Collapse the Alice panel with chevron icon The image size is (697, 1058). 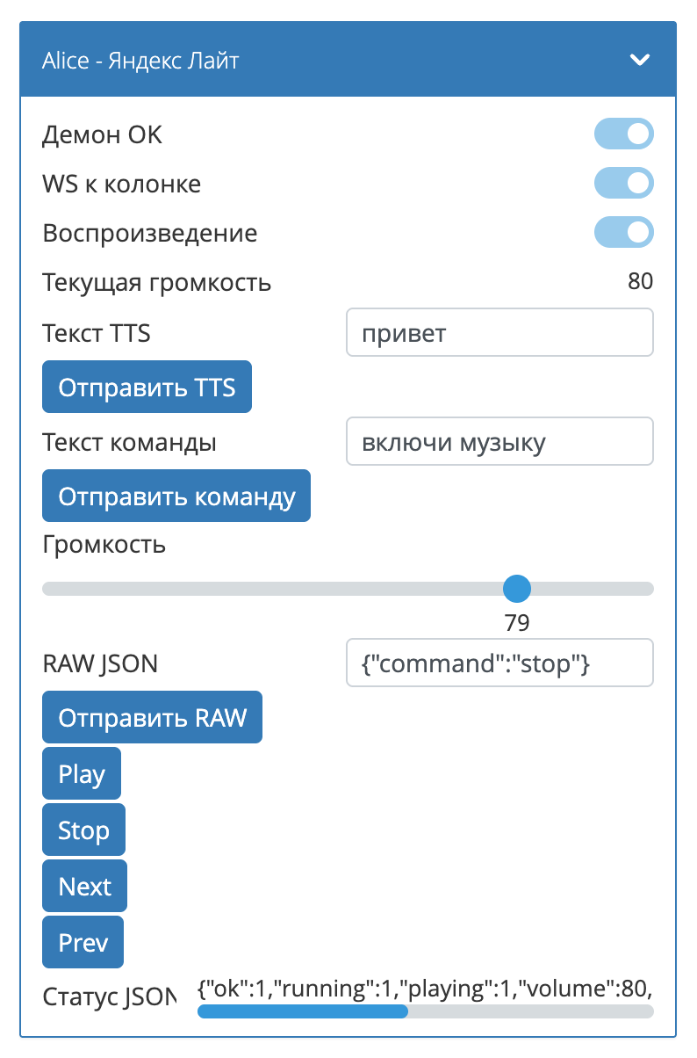coord(640,60)
